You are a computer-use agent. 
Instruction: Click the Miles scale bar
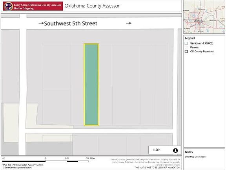(46, 161)
